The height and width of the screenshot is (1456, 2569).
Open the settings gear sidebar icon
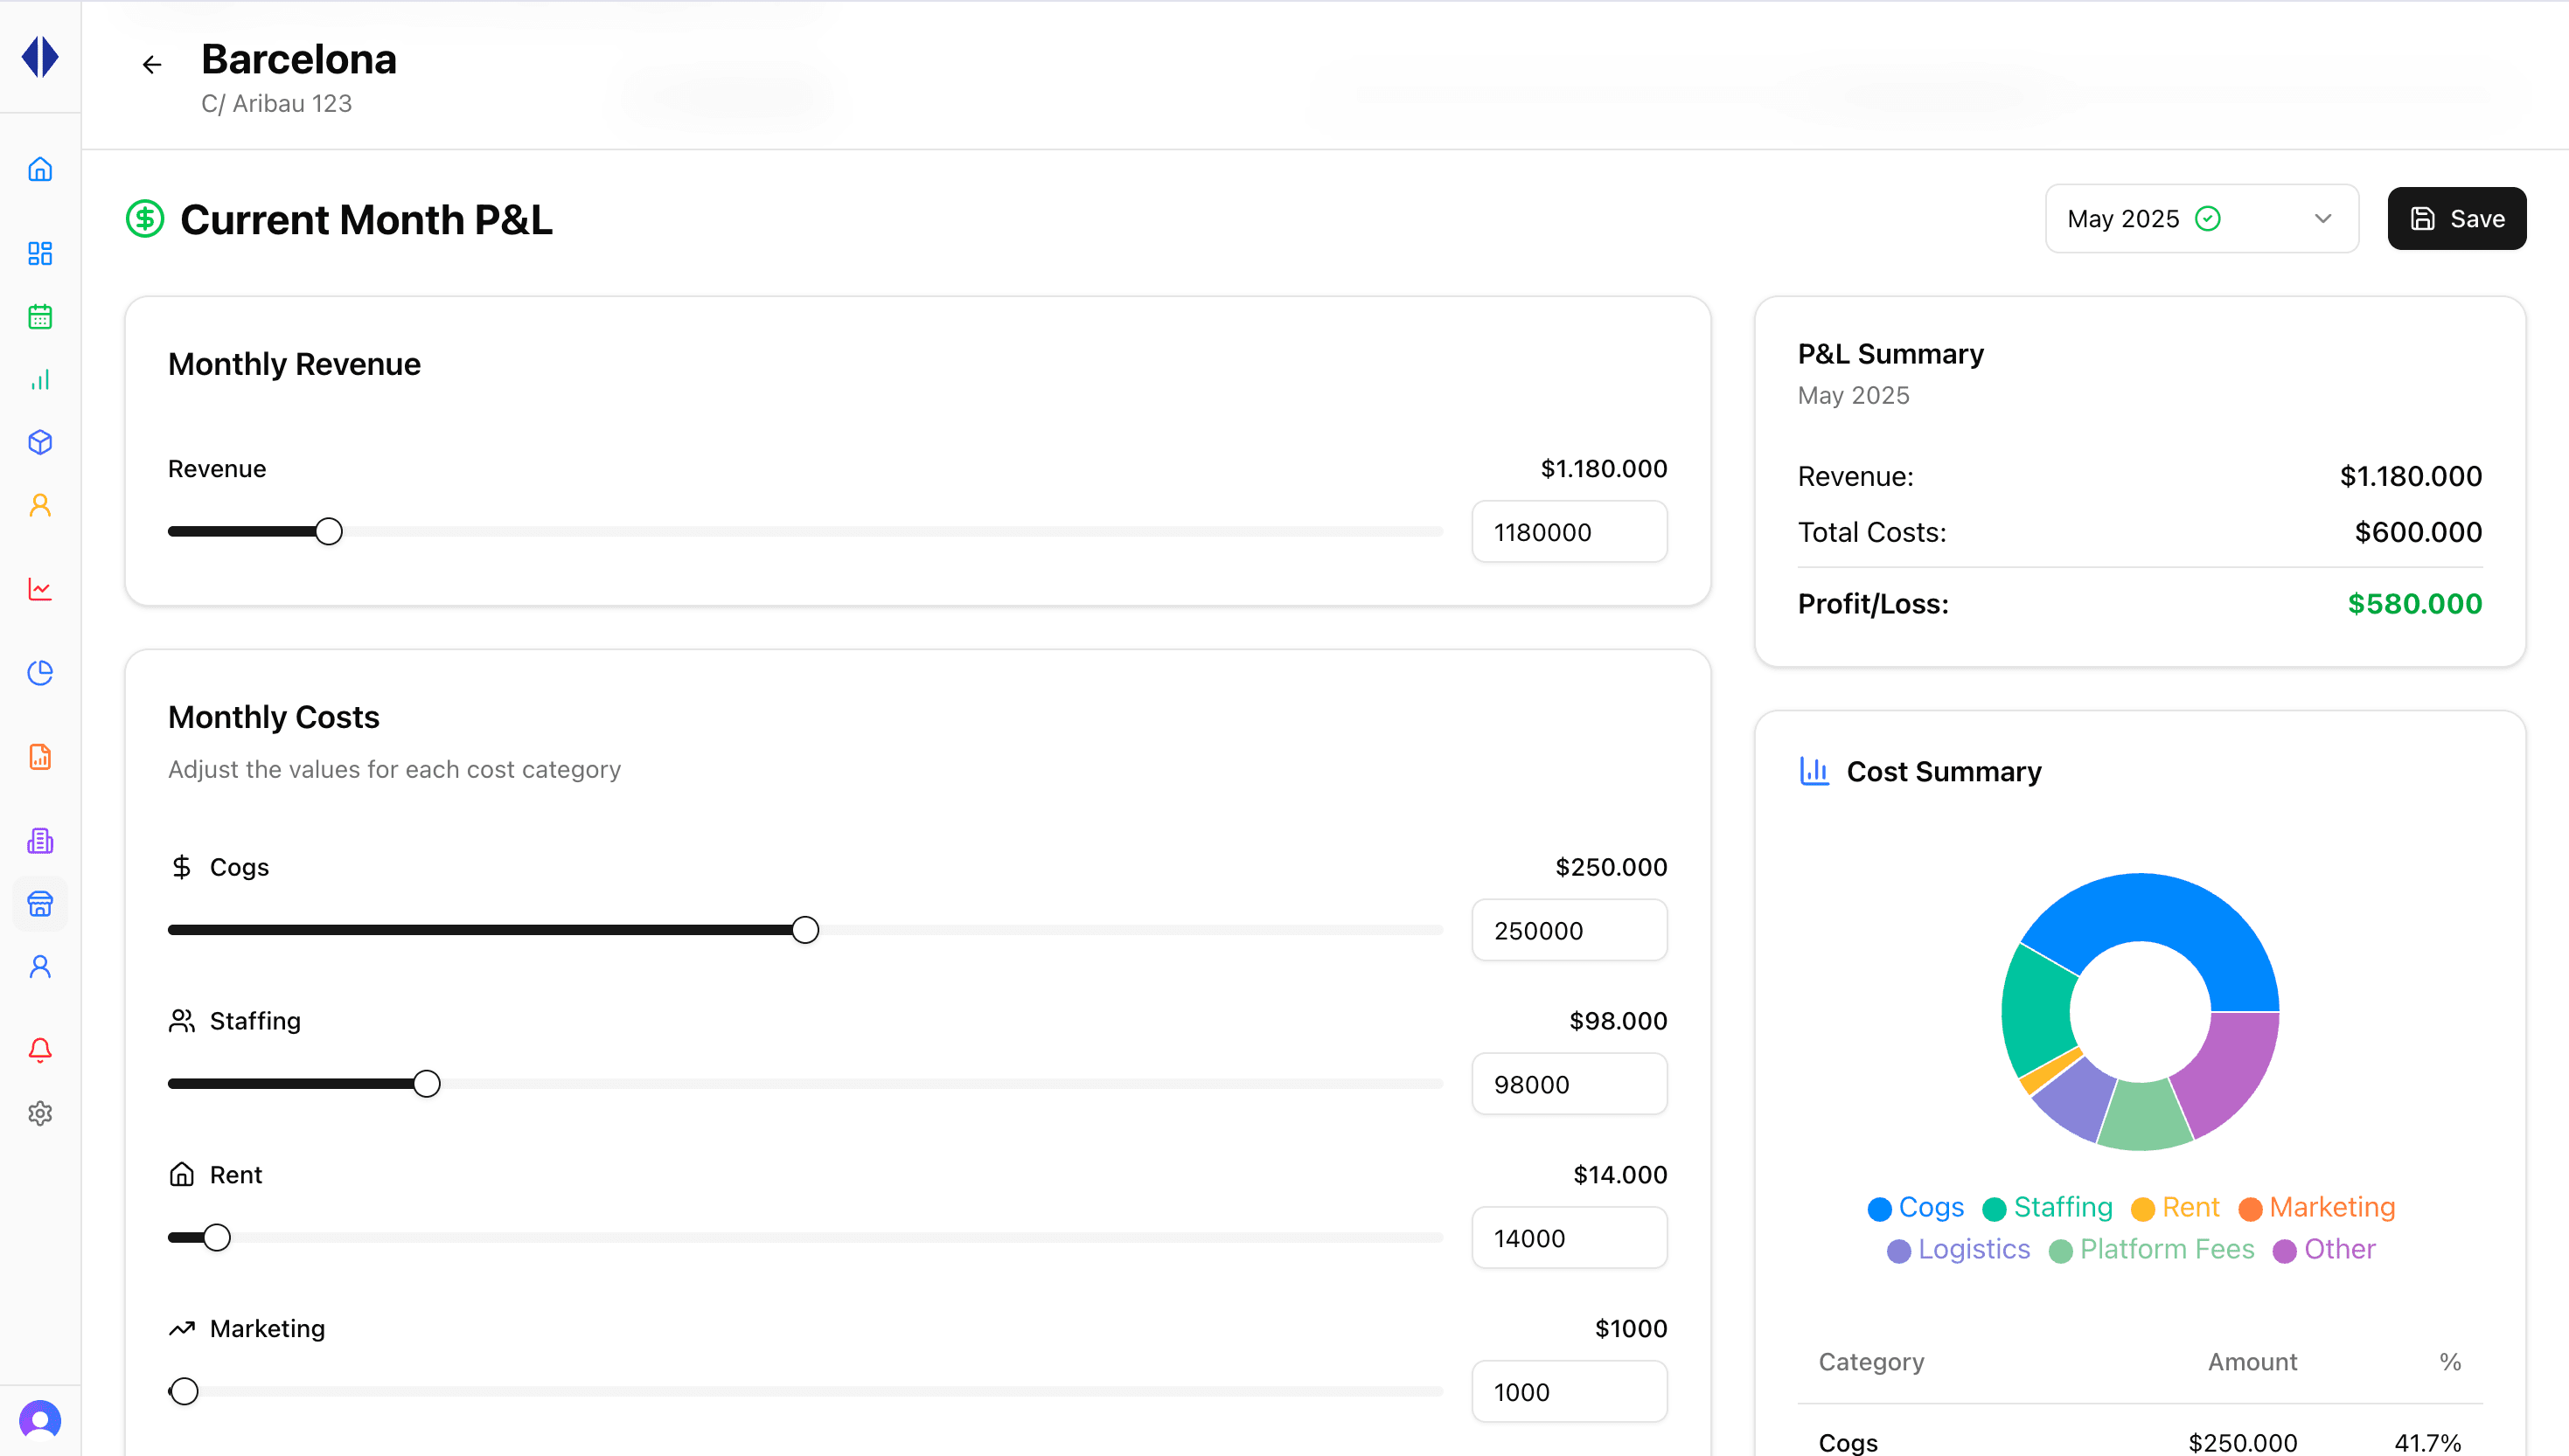40,1113
